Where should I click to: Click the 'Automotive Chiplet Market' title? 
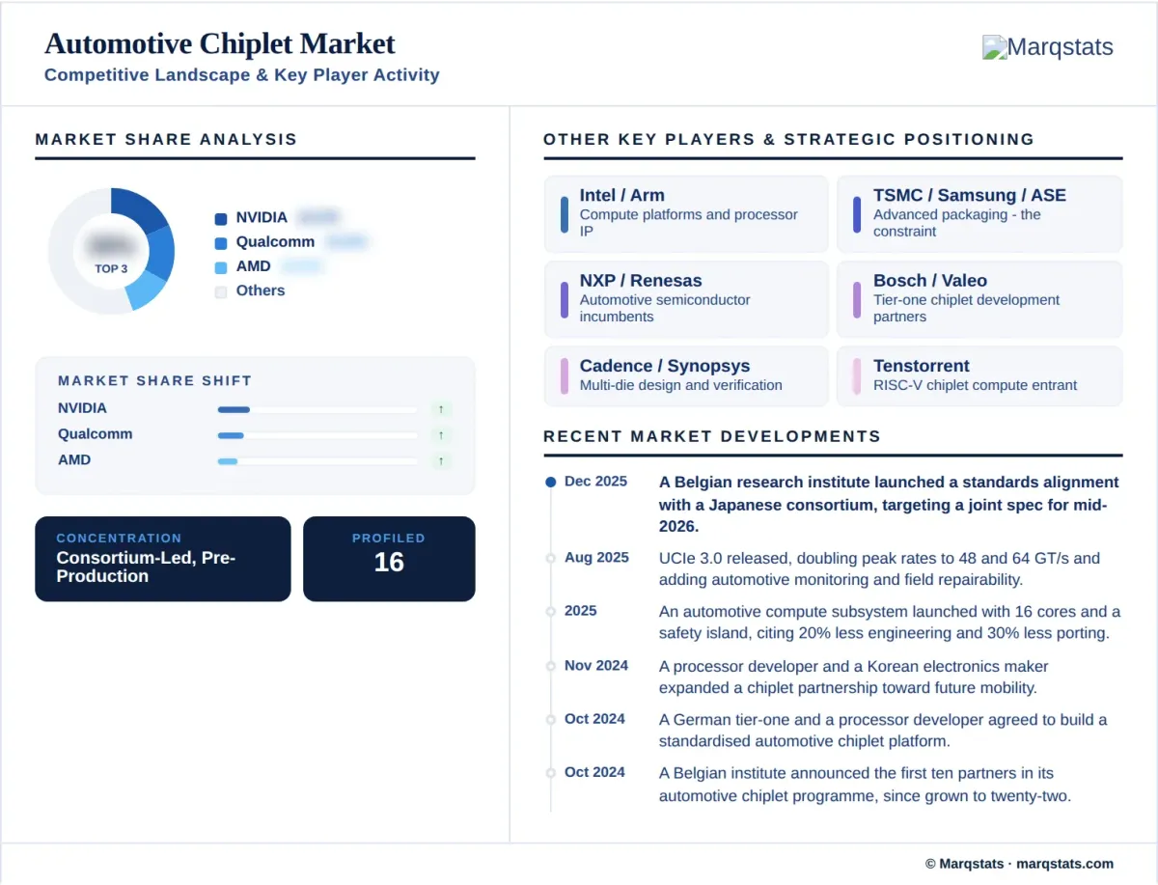click(220, 43)
